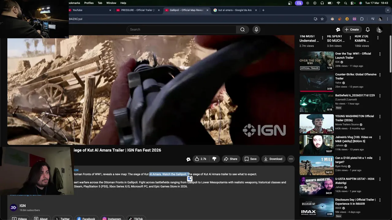Open the Window menu in menu bar
Screen dimensions: 392x220
111,3
